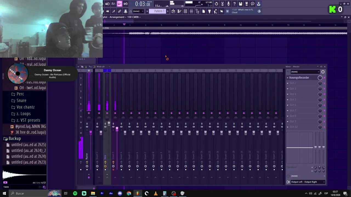Open the Perc folder in browser
The image size is (351, 197).
tap(18, 94)
